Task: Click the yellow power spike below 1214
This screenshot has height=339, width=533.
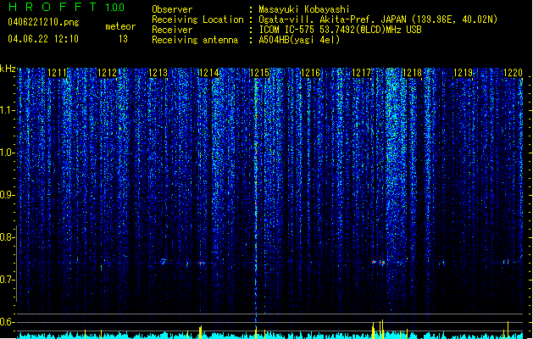Action: point(201,331)
